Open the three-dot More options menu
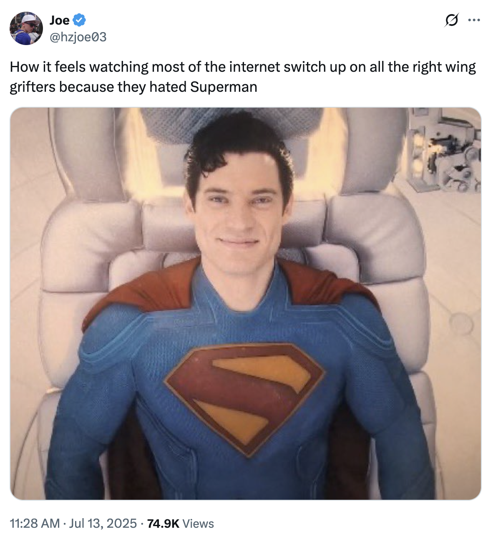 coord(474,20)
